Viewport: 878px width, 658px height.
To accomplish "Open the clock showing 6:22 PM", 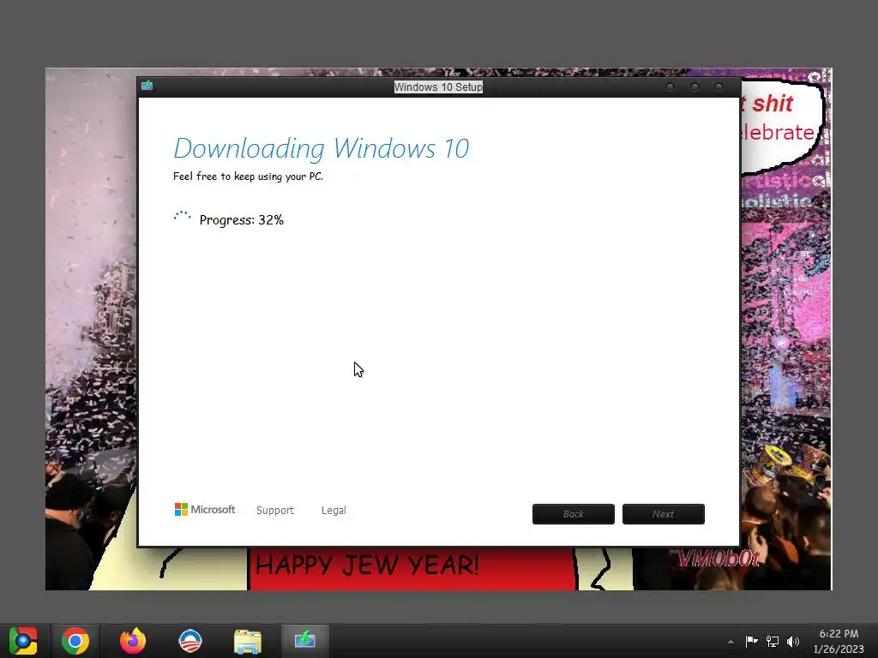I will (839, 641).
